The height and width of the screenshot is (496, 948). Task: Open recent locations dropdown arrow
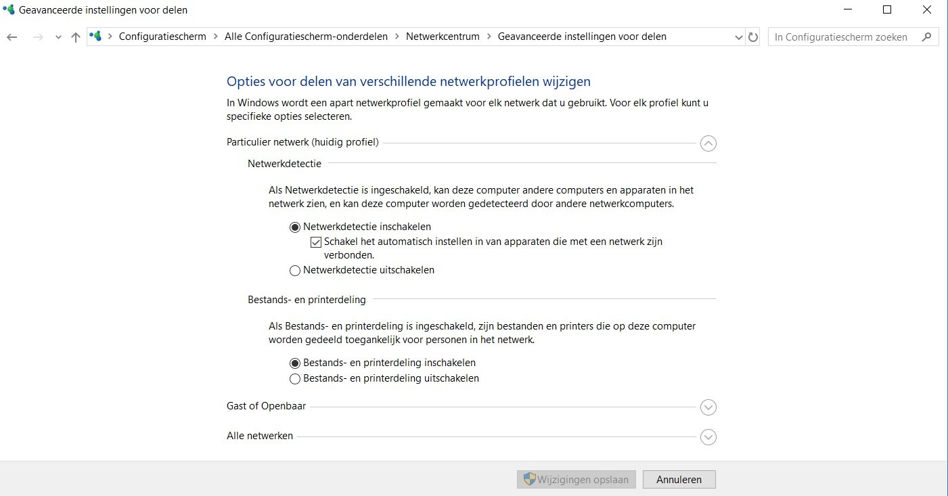coord(58,37)
